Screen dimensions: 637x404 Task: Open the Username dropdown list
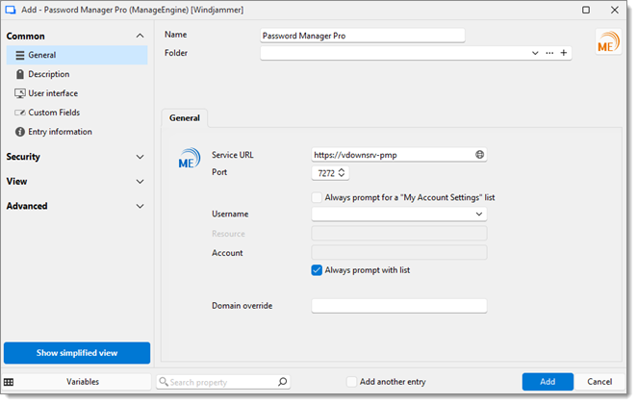pyautogui.click(x=479, y=215)
